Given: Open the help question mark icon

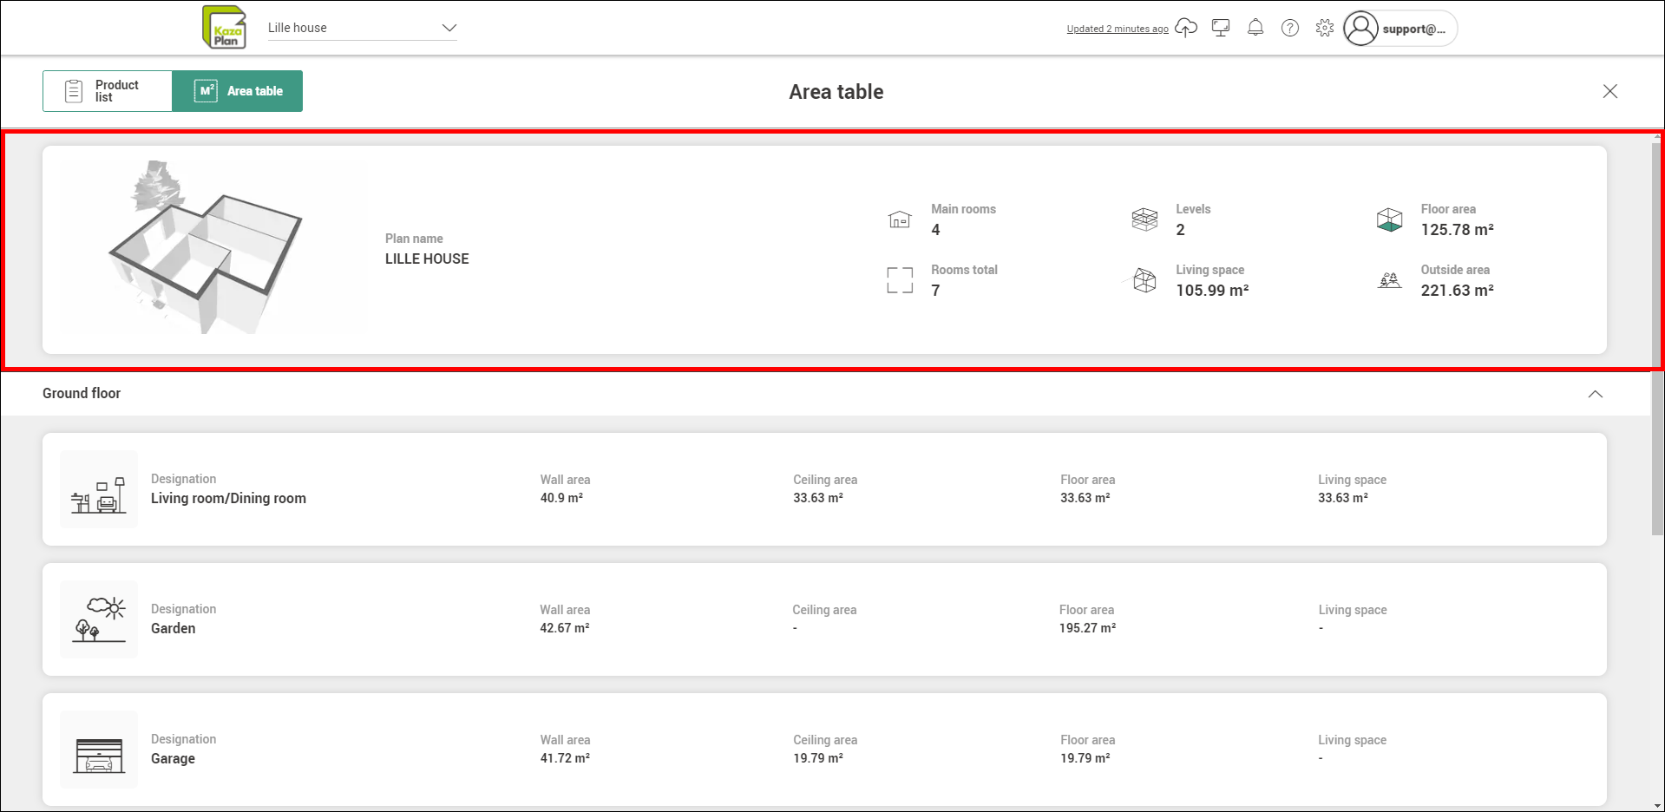Looking at the screenshot, I should (x=1290, y=28).
